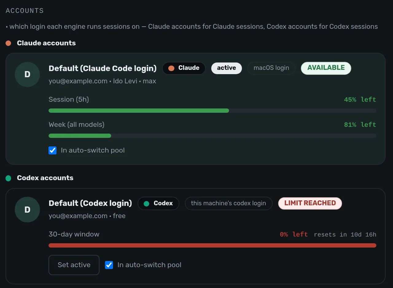Click "this machine's codex login" tag
Viewport: 393px width, 288px height.
click(x=228, y=203)
